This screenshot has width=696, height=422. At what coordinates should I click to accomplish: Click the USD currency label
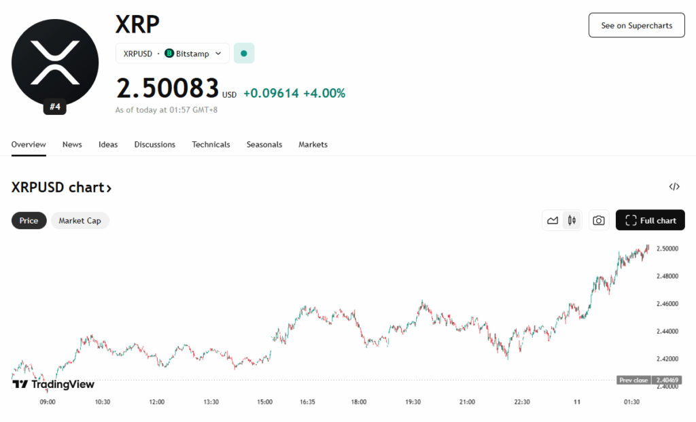tap(230, 95)
